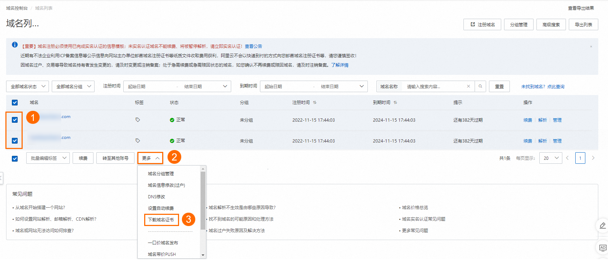608x262 pixels.
Task: Click the 高级搜索 button
Action: coord(551,24)
